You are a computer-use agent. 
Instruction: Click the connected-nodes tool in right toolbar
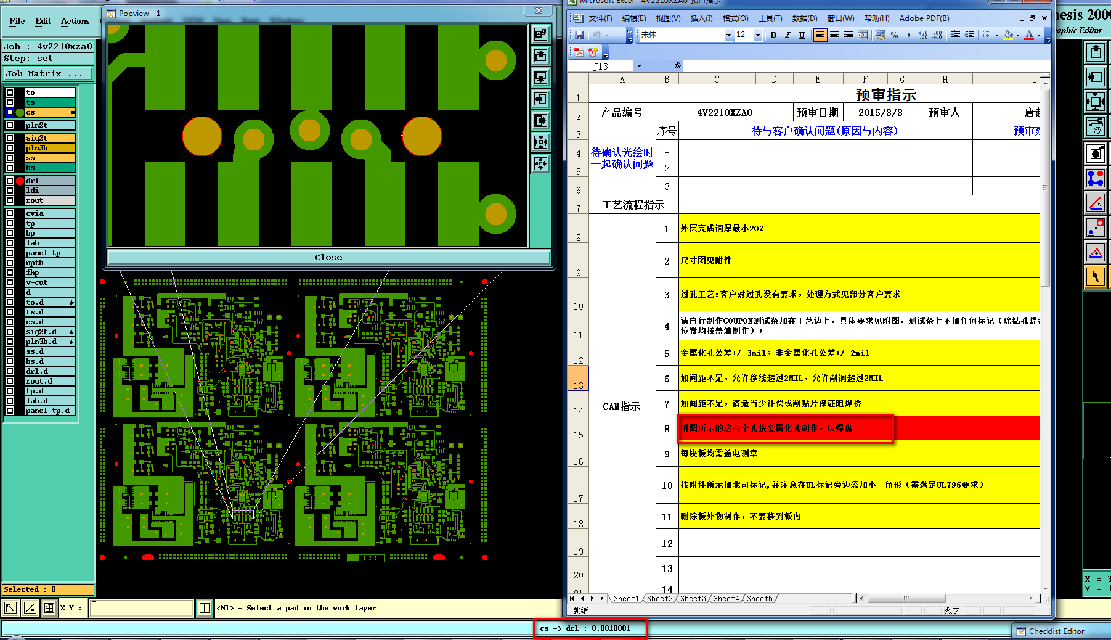pyautogui.click(x=1096, y=178)
